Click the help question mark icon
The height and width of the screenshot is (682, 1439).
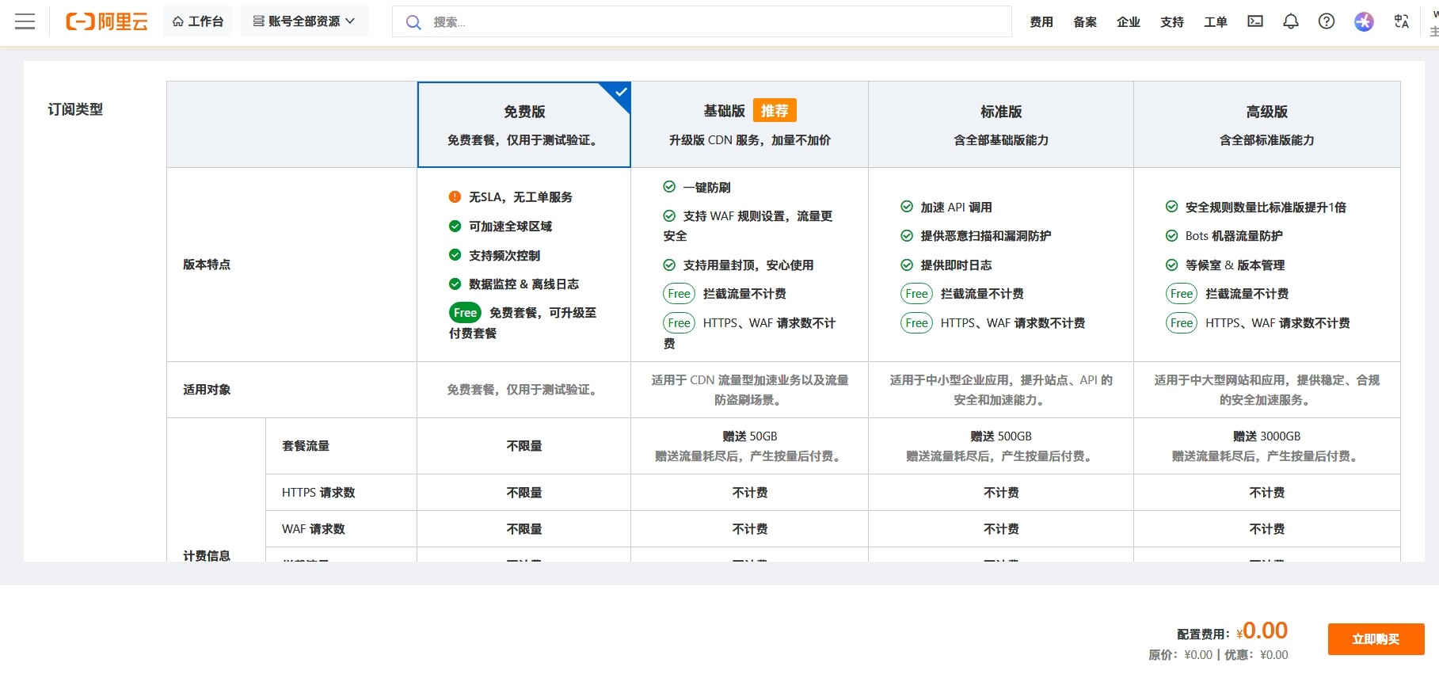(x=1327, y=21)
